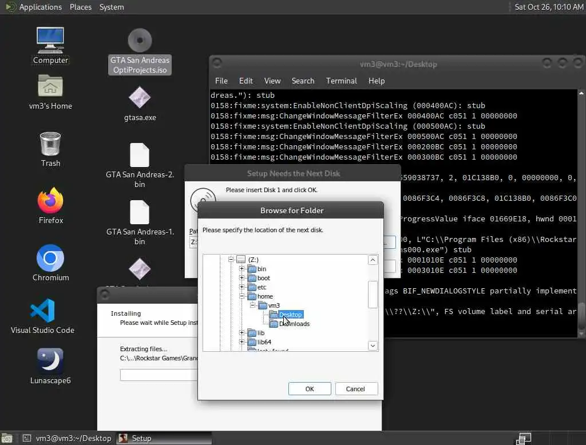The image size is (586, 445).
Task: Expand the etc folder node
Action: pos(242,287)
